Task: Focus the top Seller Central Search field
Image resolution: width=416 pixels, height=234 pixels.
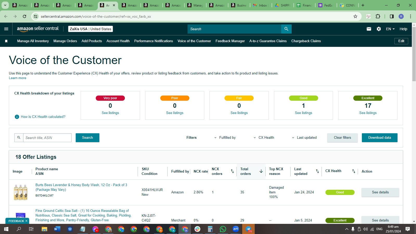Action: click(x=234, y=29)
